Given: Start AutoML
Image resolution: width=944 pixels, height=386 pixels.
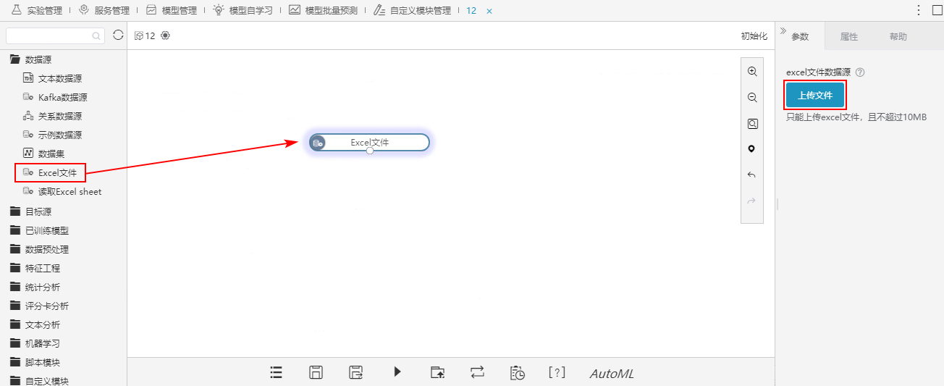Looking at the screenshot, I should [x=612, y=374].
